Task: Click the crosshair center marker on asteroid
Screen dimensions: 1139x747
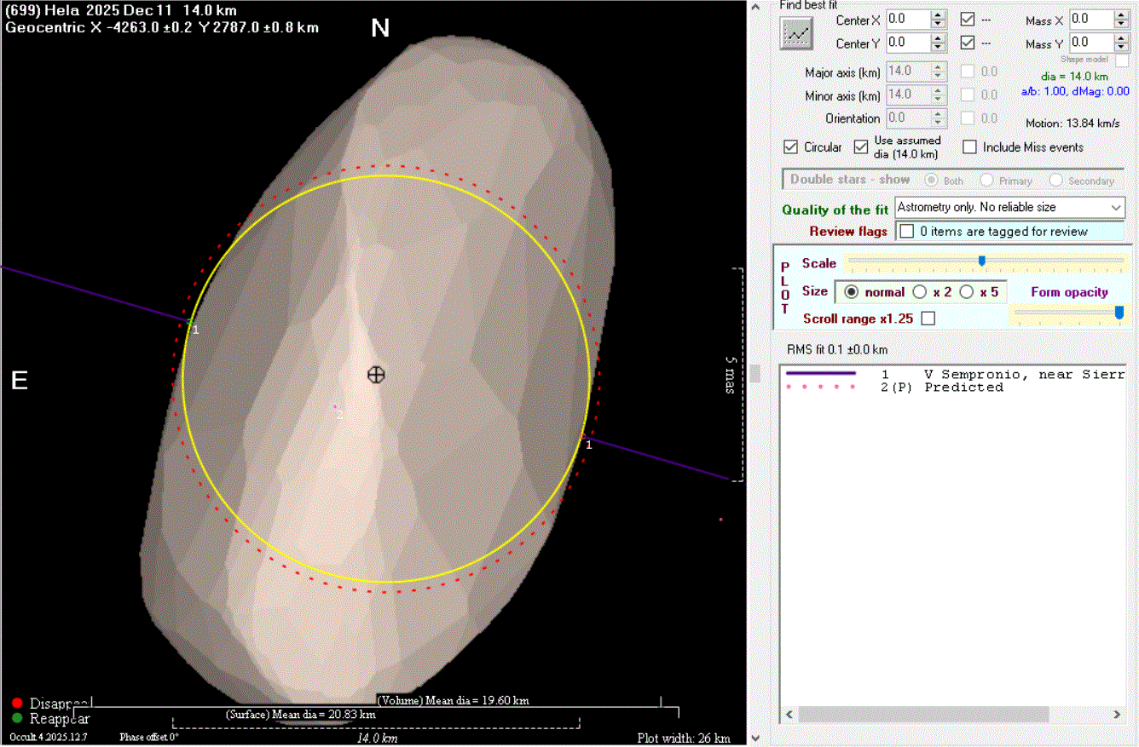Action: coord(375,375)
